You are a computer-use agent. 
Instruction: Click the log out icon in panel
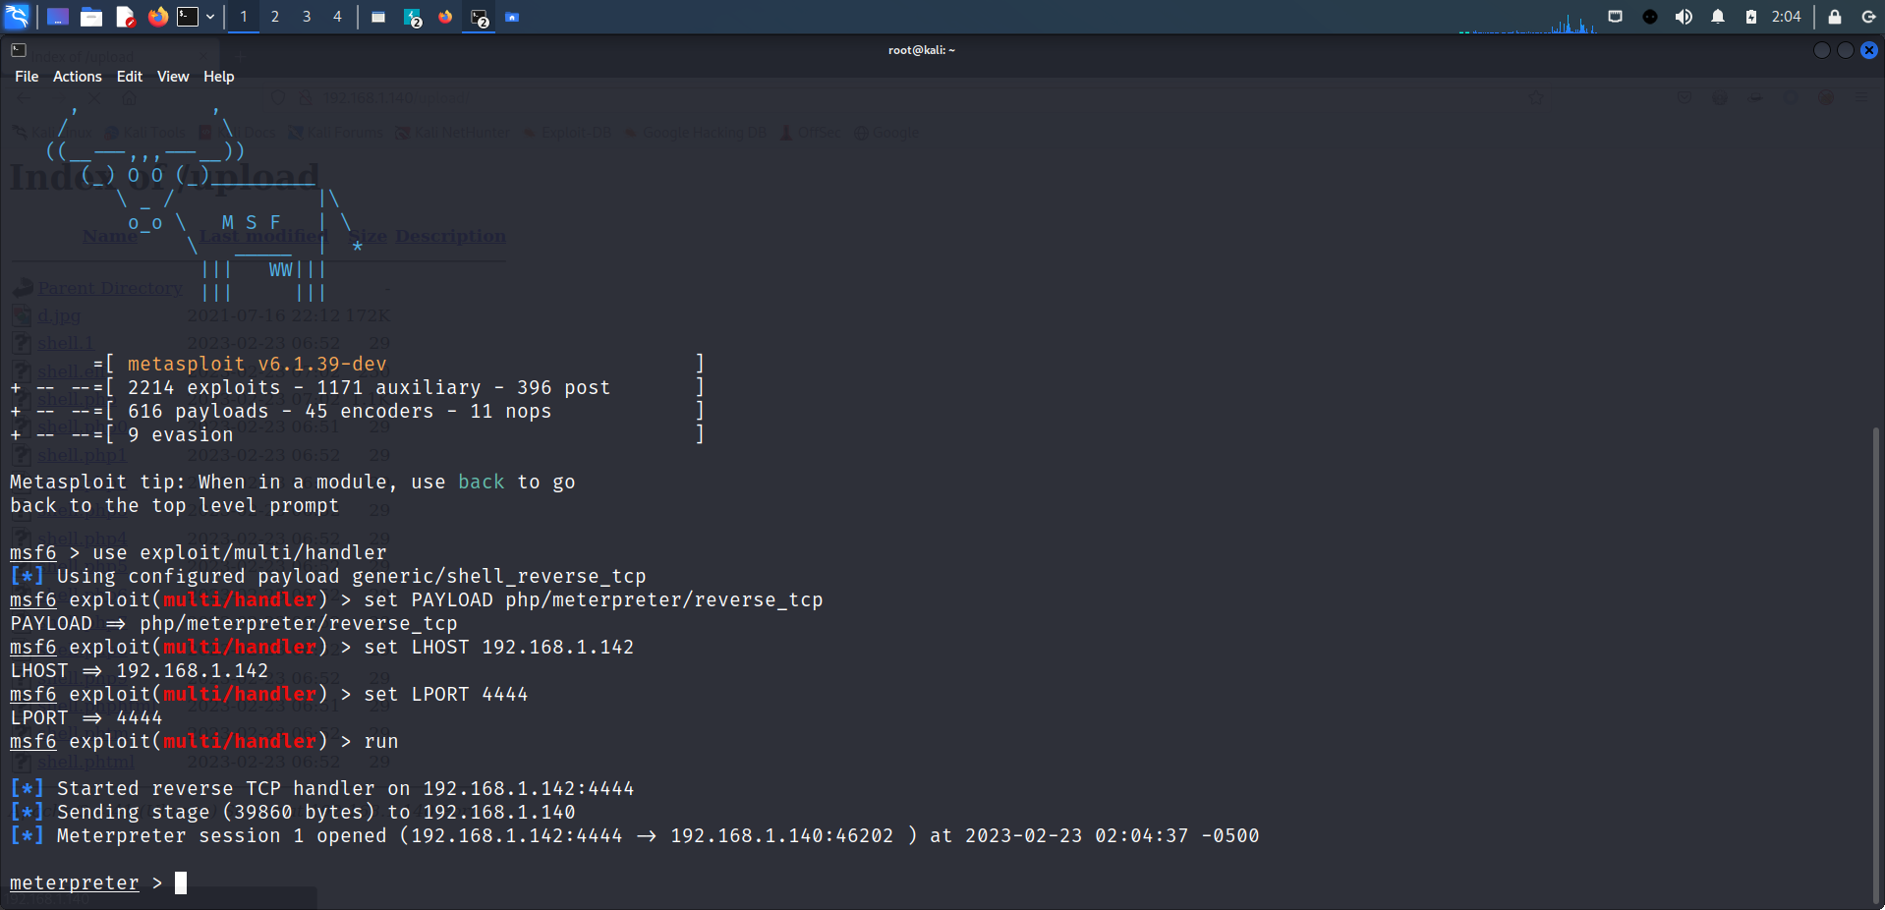pyautogui.click(x=1868, y=17)
